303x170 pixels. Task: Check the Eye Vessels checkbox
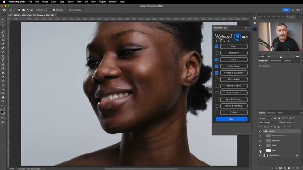[217, 93]
